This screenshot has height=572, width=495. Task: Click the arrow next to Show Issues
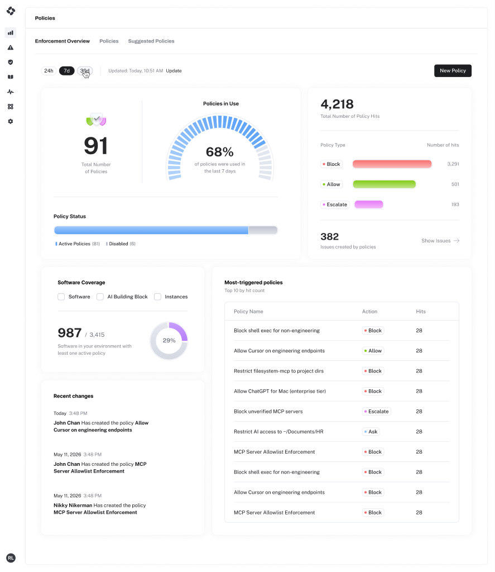pyautogui.click(x=456, y=241)
